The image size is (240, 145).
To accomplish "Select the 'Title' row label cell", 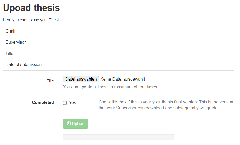I will 57,54.
